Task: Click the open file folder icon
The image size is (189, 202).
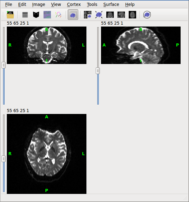Action: coord(10,15)
